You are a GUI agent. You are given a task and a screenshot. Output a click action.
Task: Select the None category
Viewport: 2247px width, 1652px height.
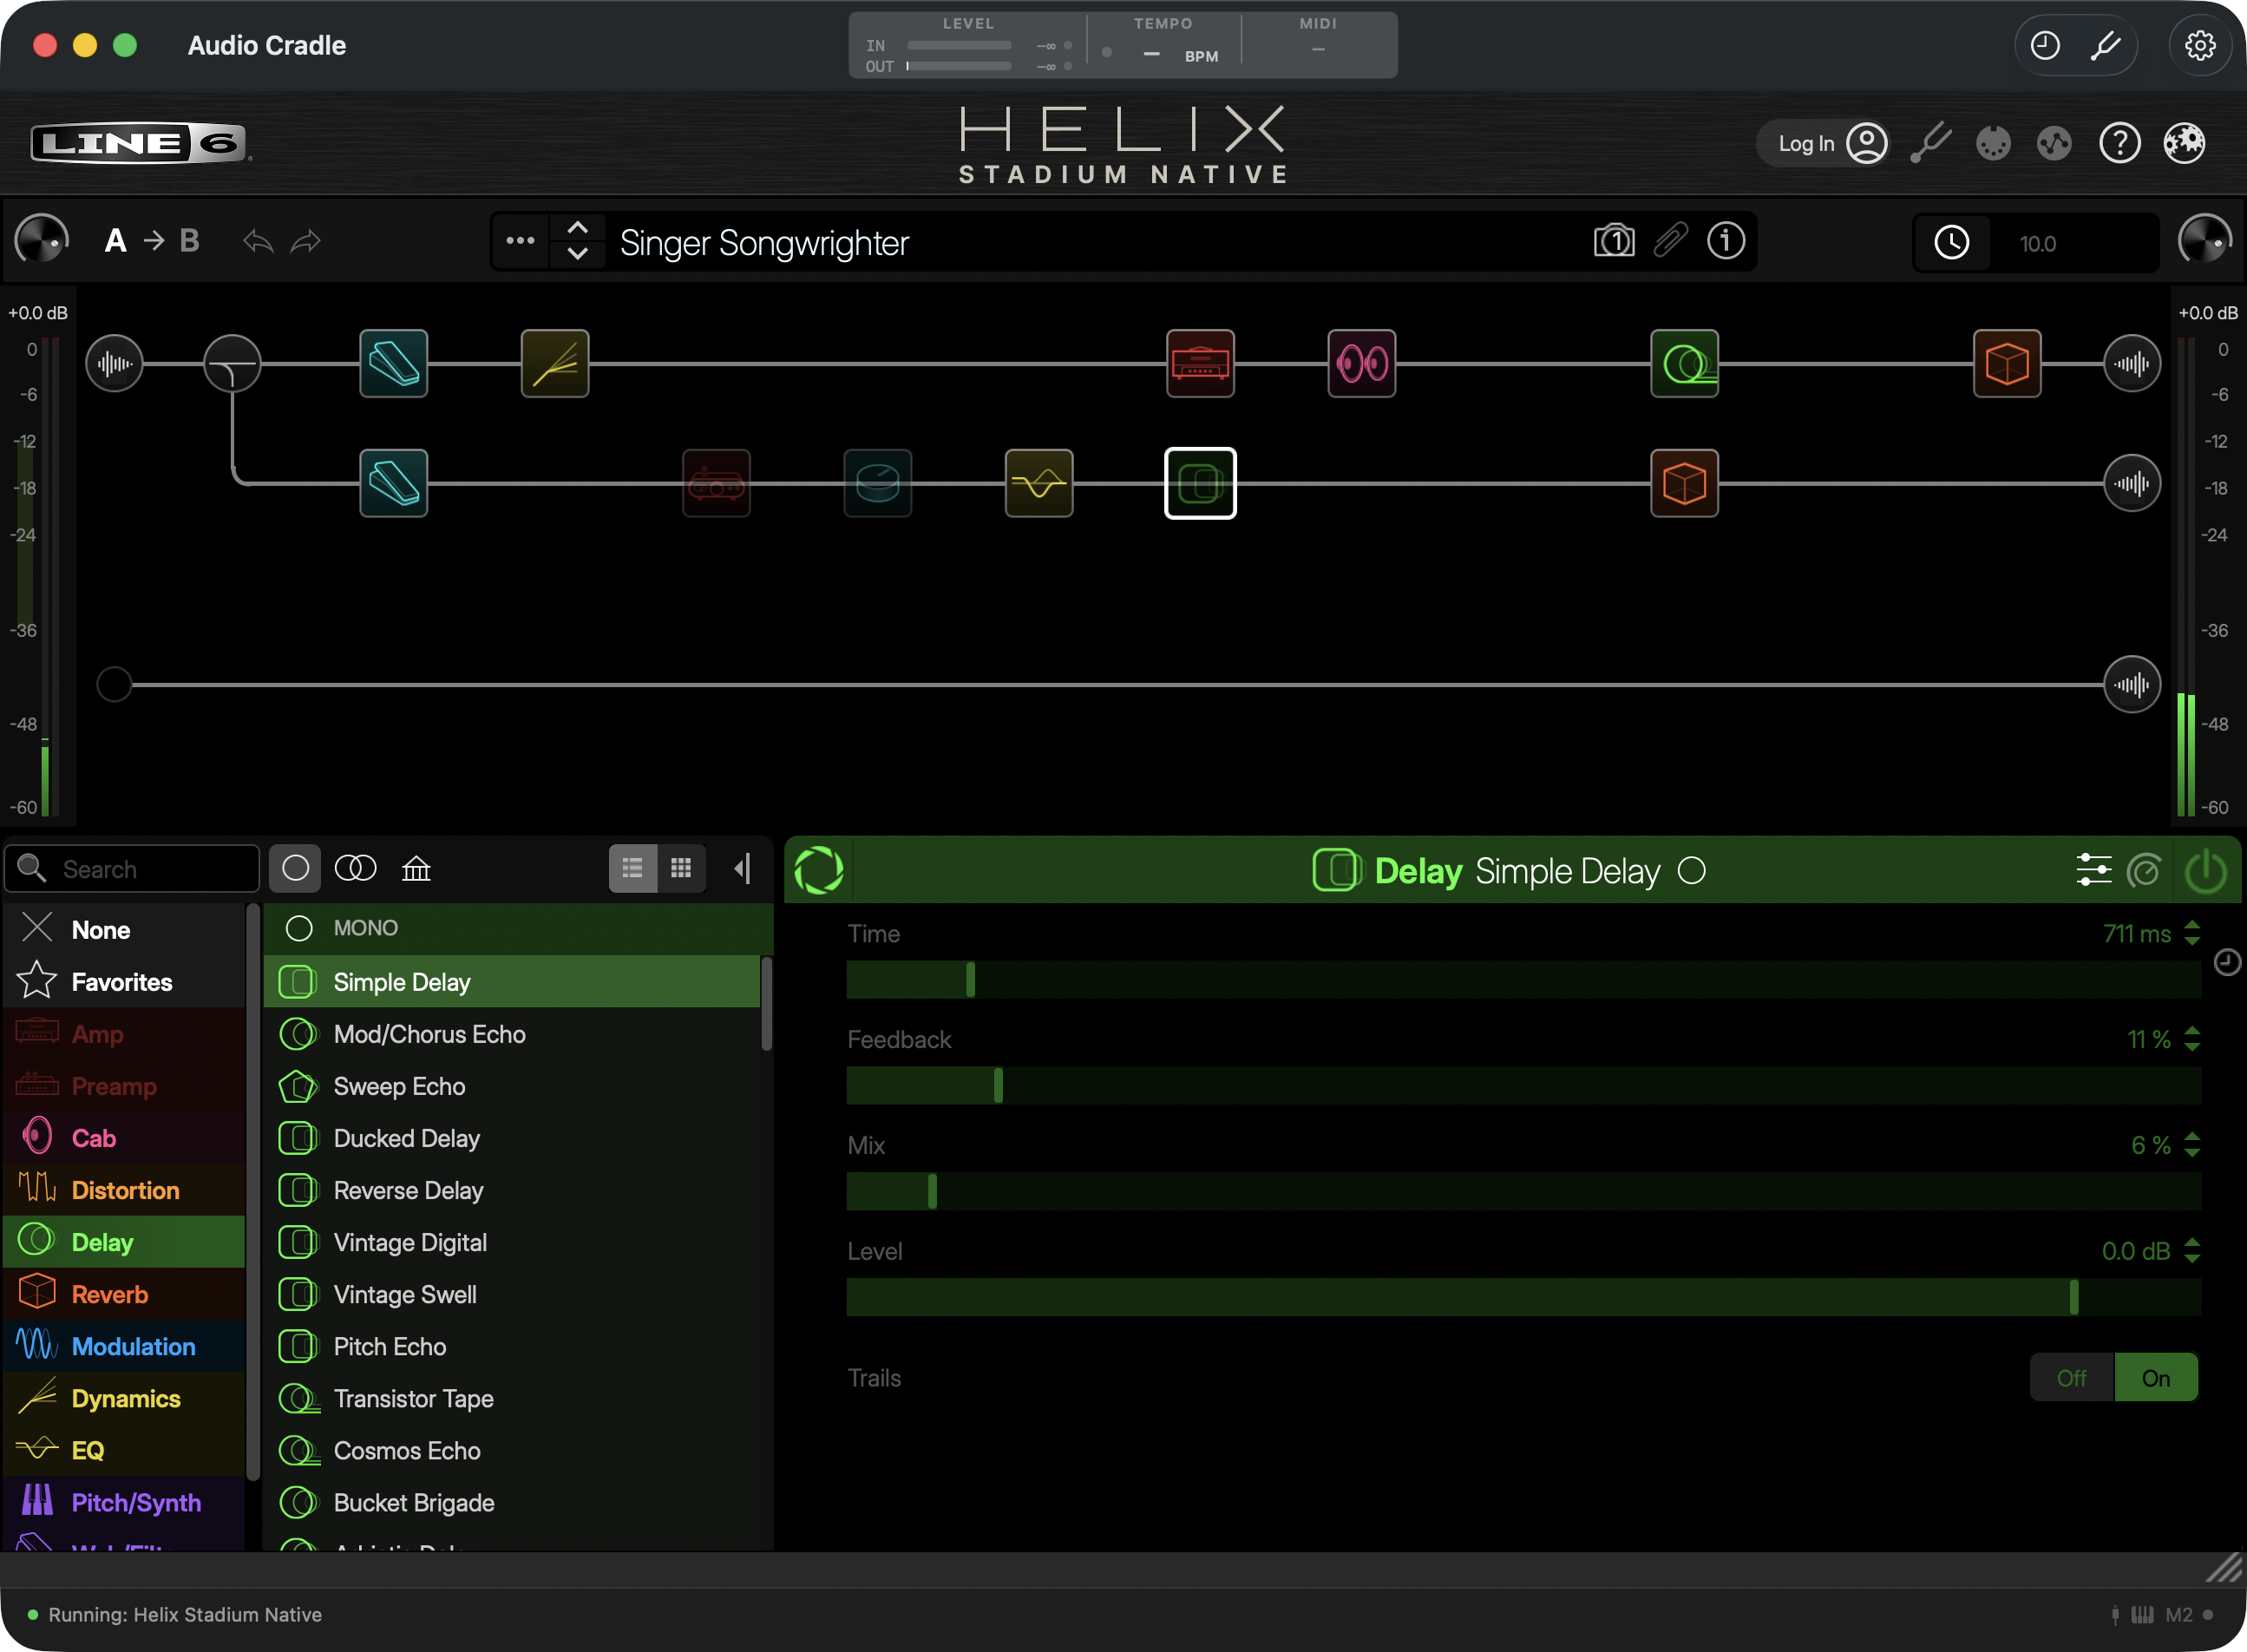click(x=124, y=930)
